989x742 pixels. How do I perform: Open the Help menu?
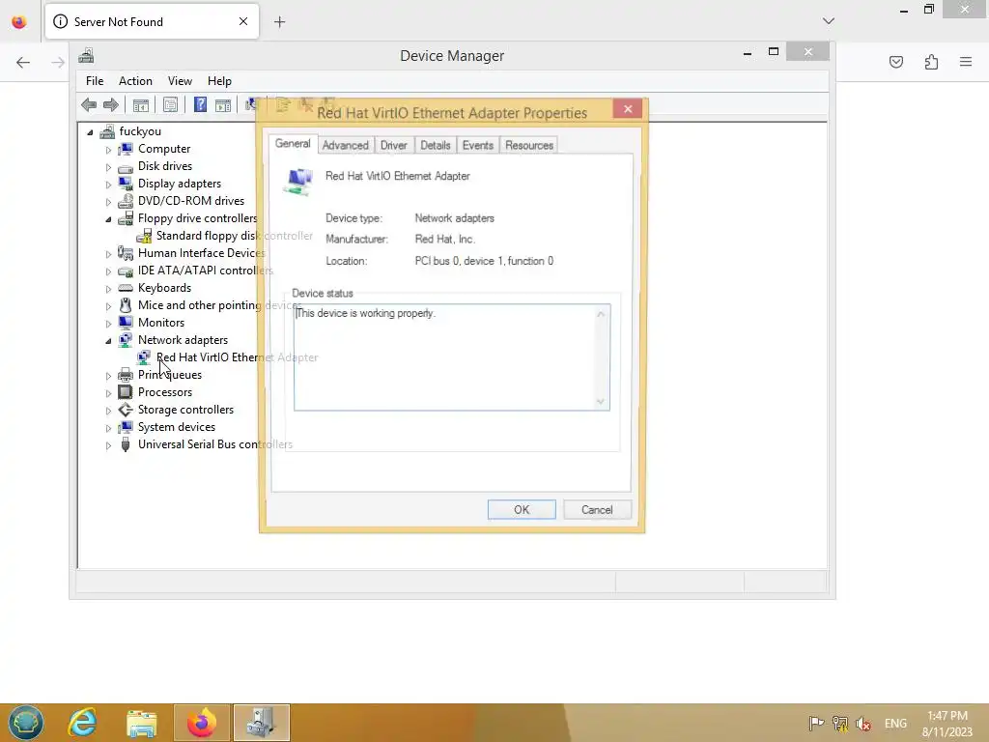click(x=219, y=81)
